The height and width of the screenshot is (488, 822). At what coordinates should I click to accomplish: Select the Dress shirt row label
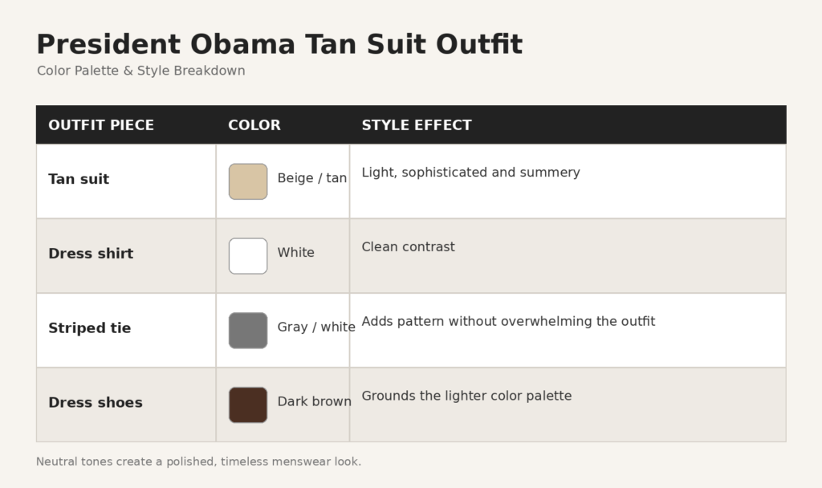click(91, 254)
